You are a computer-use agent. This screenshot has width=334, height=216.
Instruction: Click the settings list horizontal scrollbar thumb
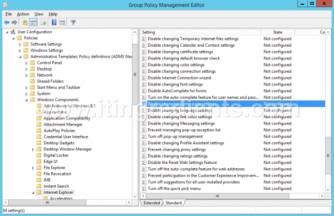point(218,196)
